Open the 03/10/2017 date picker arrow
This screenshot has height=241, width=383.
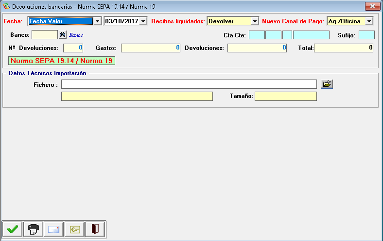(x=143, y=21)
